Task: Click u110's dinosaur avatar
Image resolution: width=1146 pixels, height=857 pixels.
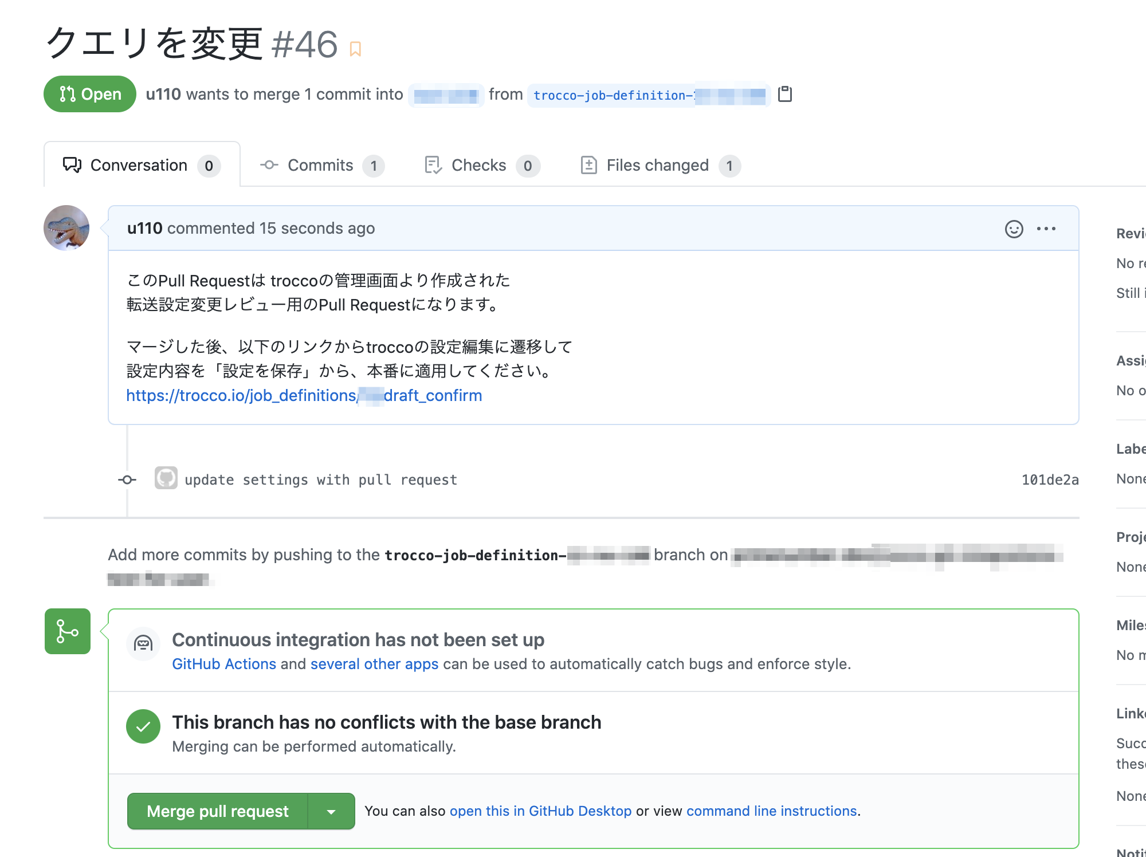Action: click(x=66, y=228)
